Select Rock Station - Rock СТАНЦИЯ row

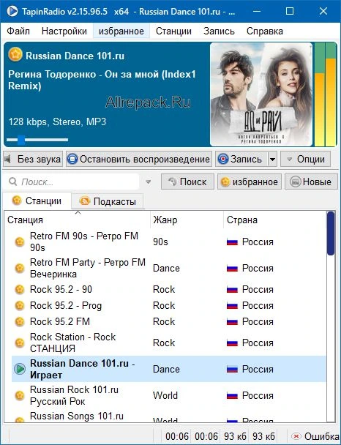(169, 343)
